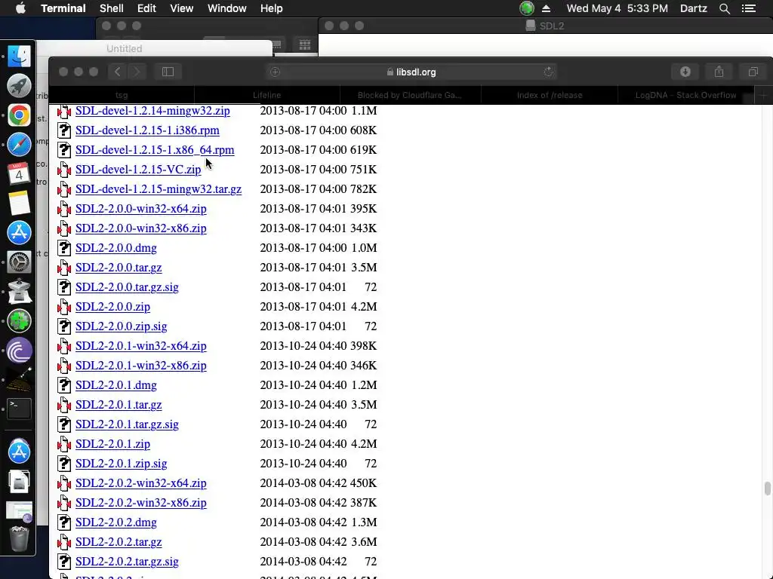Open Safari share button
The height and width of the screenshot is (579, 773).
click(719, 72)
